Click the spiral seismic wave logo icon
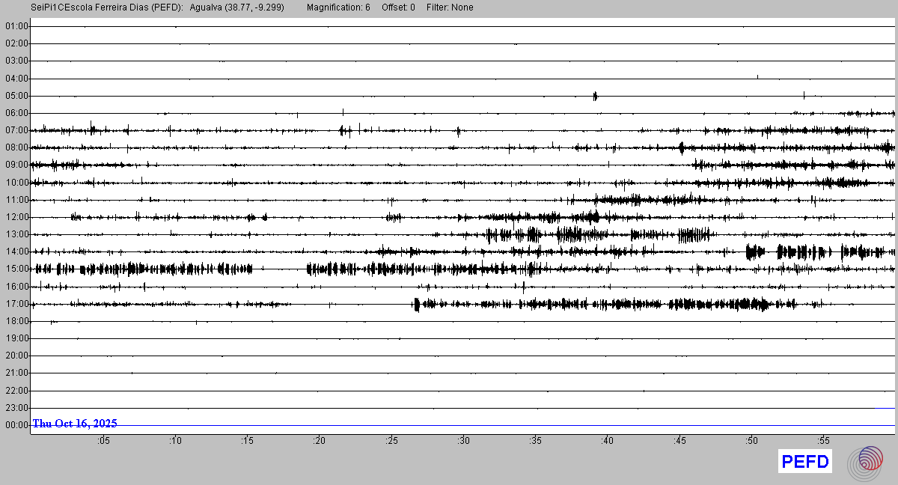This screenshot has height=485, width=898. 865,462
